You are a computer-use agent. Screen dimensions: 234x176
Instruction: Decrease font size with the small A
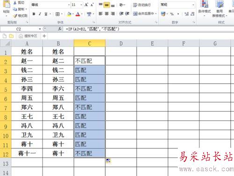(x=92, y=5)
